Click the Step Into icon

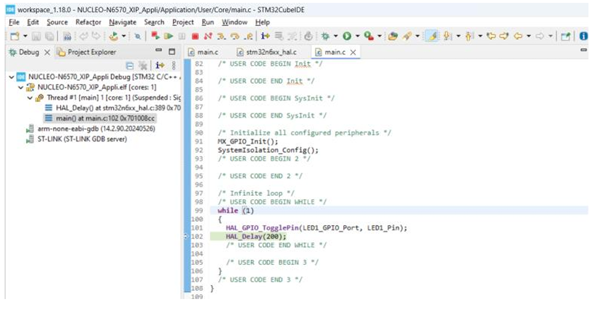coord(221,36)
